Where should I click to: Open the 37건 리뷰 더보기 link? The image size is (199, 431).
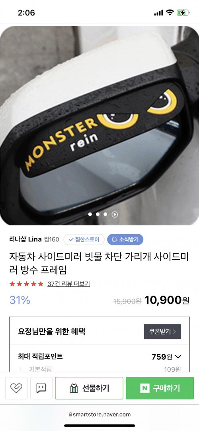(68, 284)
